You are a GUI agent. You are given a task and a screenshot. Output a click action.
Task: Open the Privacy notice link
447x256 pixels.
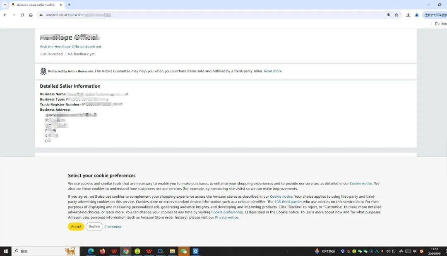(227, 218)
